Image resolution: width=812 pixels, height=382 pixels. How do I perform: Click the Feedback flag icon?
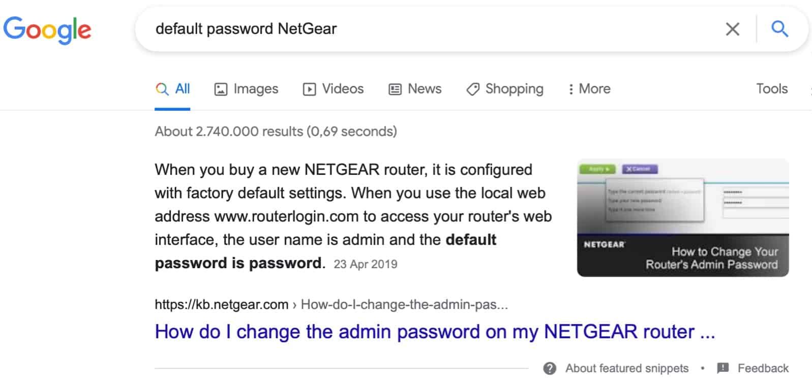[x=723, y=368]
